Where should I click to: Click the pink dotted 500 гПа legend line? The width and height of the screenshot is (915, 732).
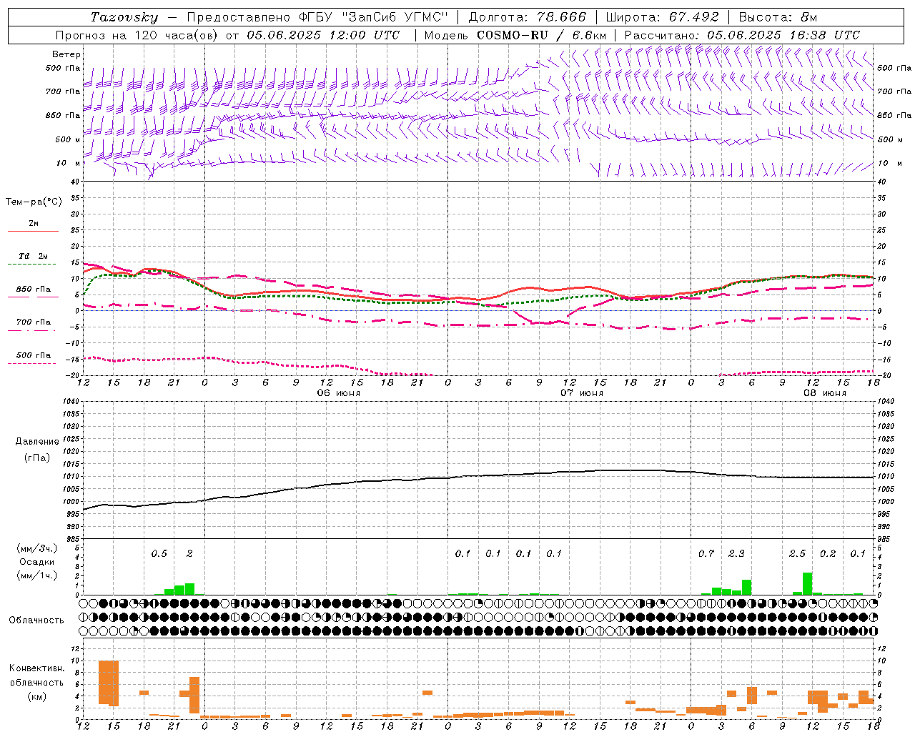(x=31, y=363)
